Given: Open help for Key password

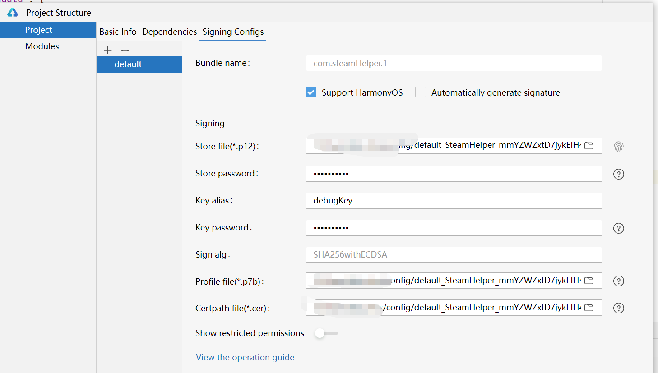Looking at the screenshot, I should click(x=619, y=228).
